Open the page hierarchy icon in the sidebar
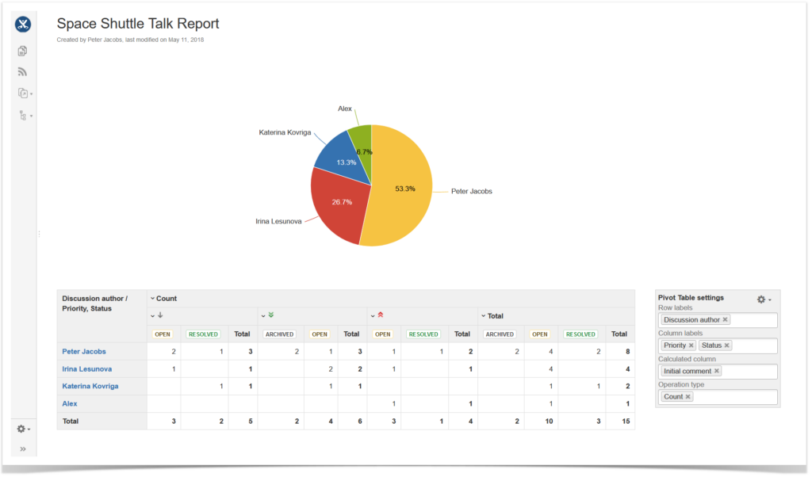 point(22,115)
